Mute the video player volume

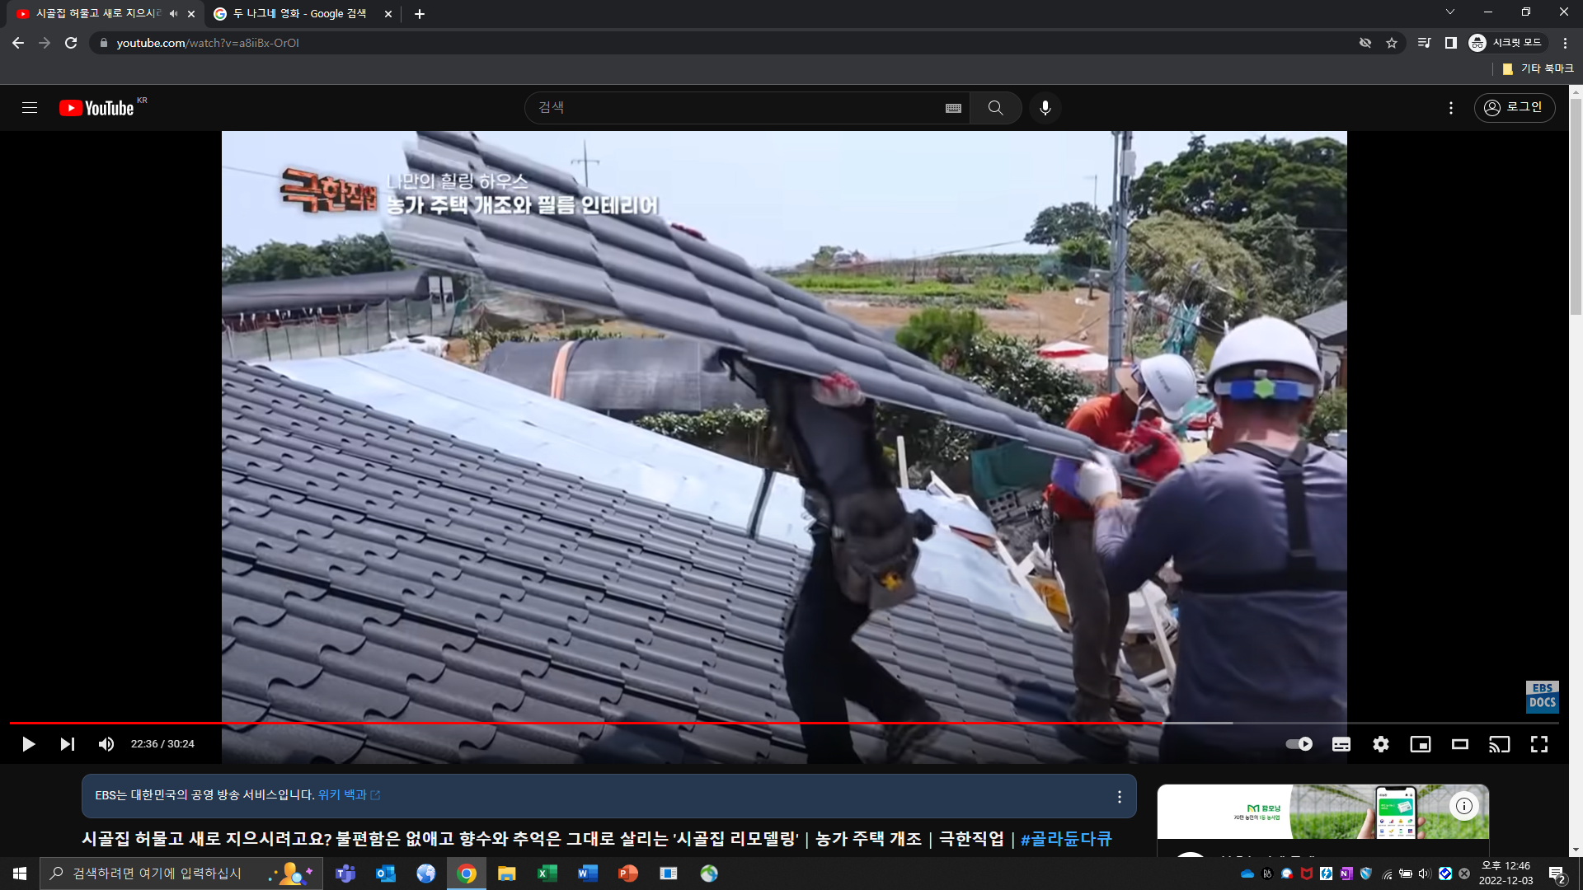pyautogui.click(x=106, y=744)
